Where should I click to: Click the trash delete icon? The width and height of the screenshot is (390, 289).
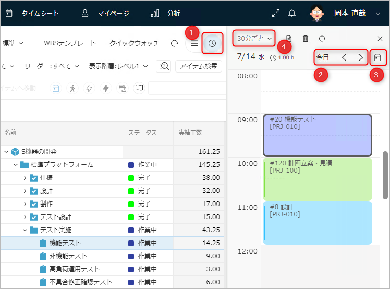306,38
